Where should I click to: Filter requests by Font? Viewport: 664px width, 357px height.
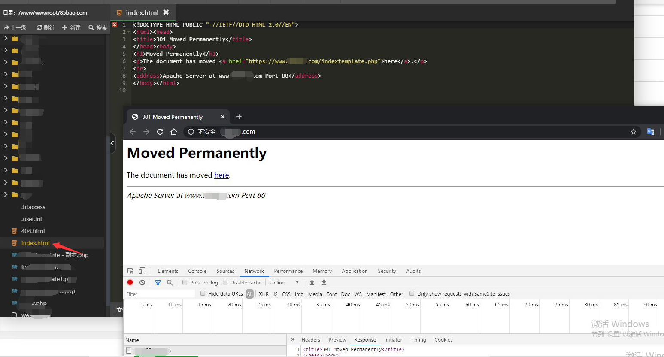click(x=331, y=294)
